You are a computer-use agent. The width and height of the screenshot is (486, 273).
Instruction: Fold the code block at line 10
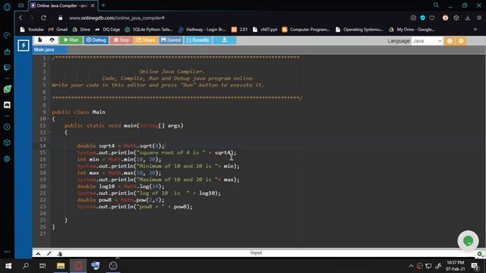49,119
